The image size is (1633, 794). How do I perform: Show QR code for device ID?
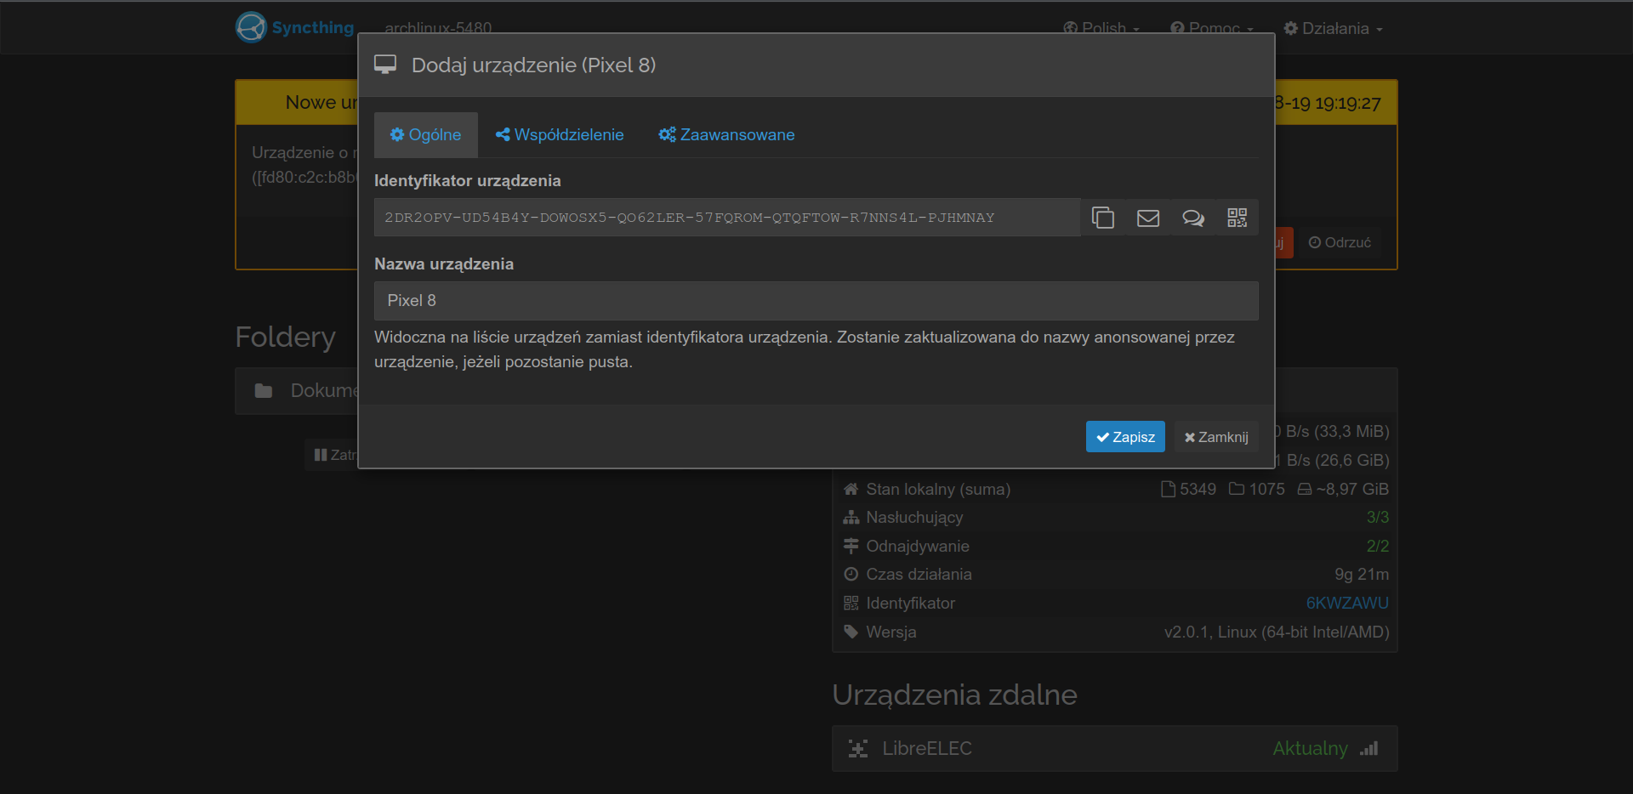[1237, 218]
